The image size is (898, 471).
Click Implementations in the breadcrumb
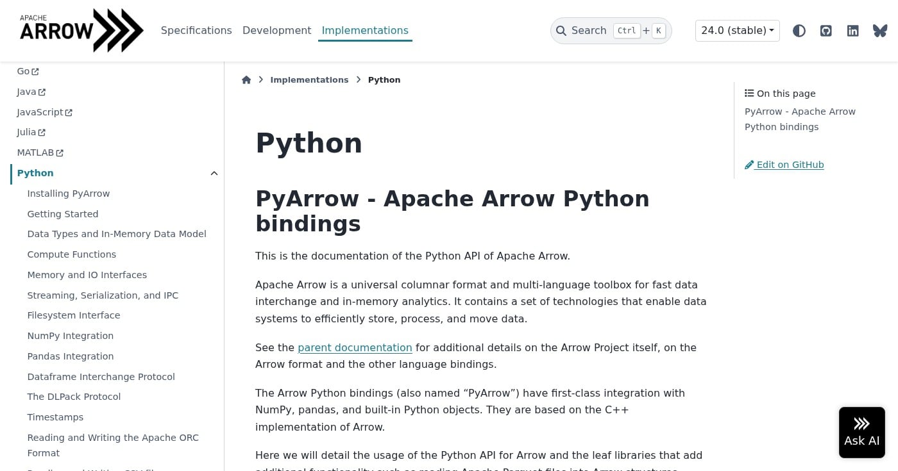pos(309,80)
